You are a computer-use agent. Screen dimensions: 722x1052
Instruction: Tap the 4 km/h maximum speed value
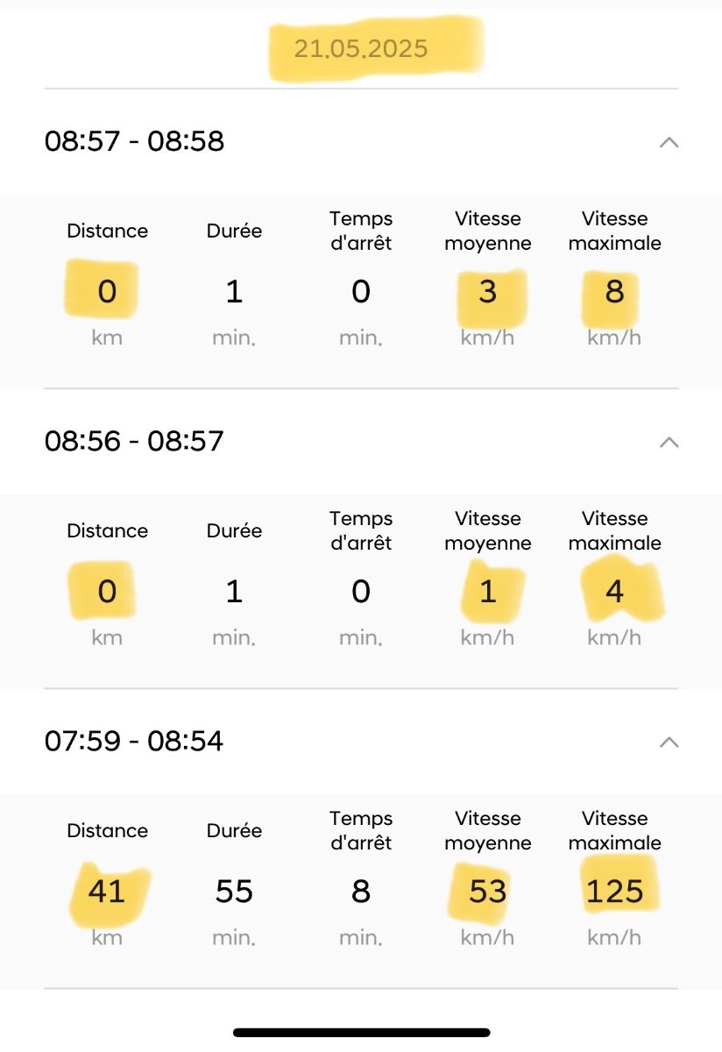coord(614,592)
